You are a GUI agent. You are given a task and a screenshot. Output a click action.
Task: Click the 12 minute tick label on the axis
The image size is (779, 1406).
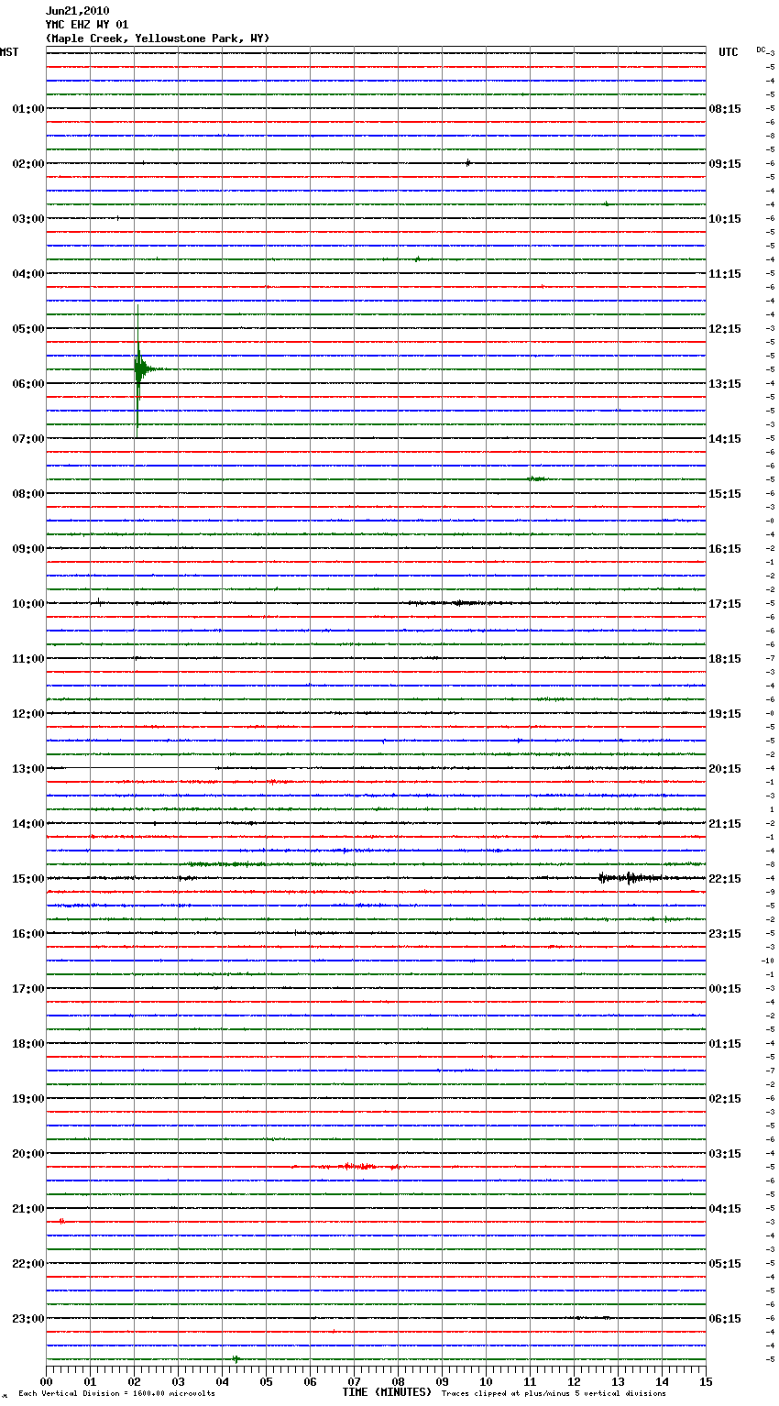coord(574,1381)
